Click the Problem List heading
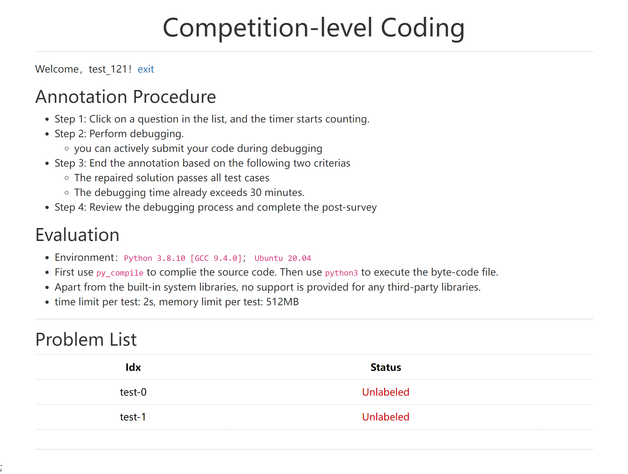This screenshot has height=474, width=628. tap(86, 340)
